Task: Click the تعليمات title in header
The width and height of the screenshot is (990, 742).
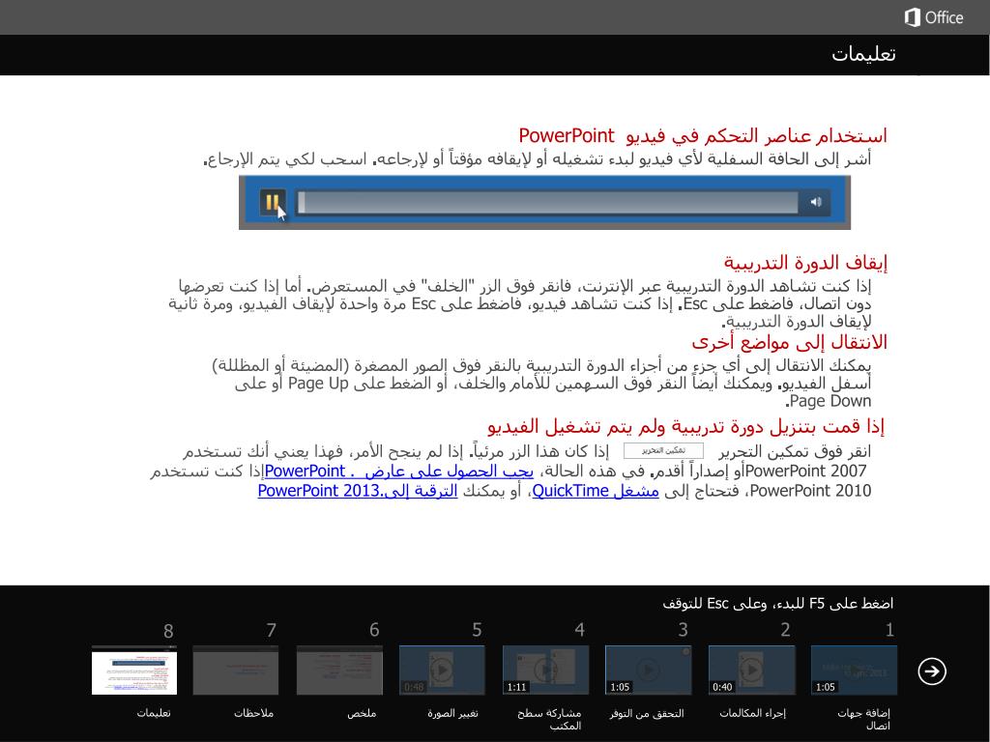Action: coord(863,54)
